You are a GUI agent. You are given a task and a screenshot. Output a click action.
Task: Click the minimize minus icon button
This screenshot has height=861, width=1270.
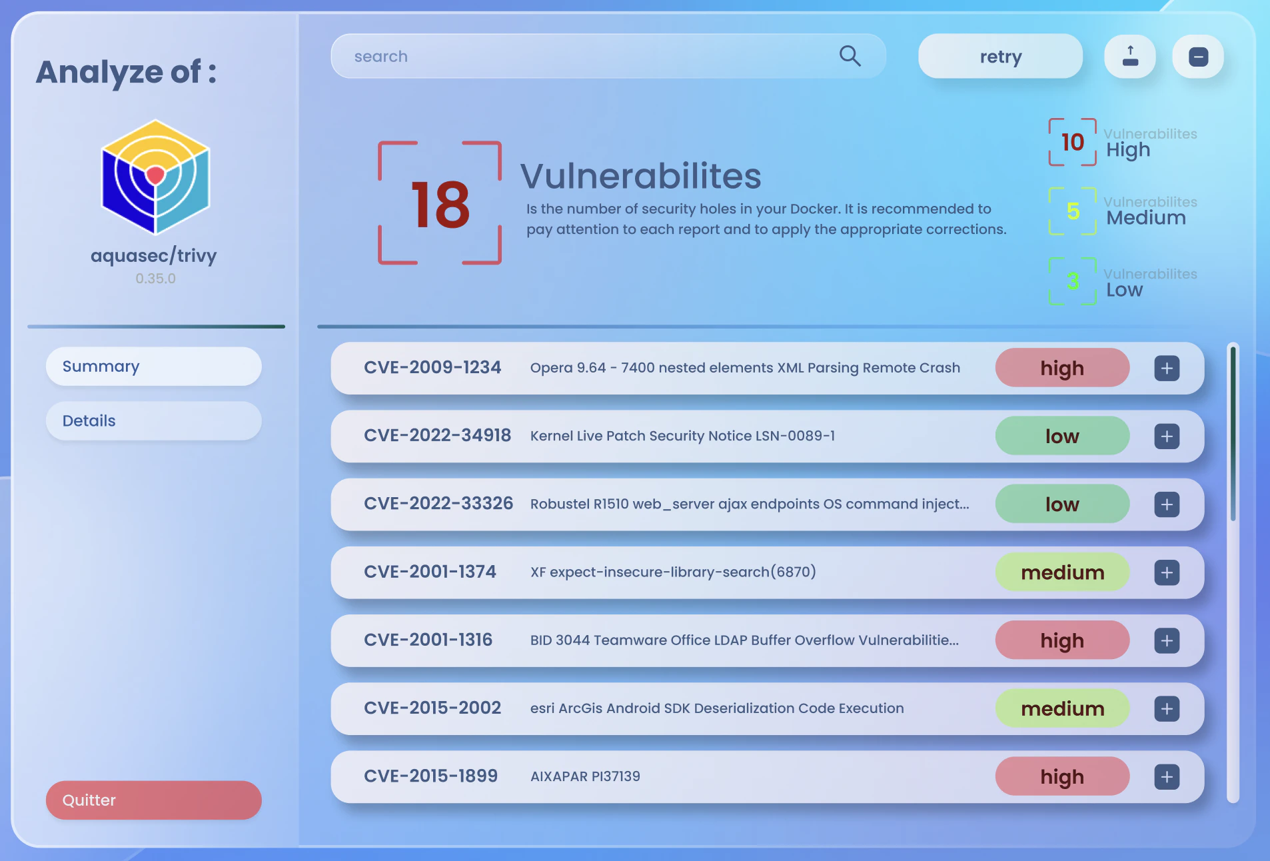pyautogui.click(x=1198, y=57)
